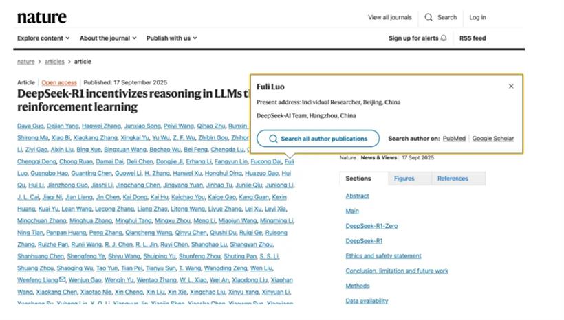Click the bell icon beside Sign up for alerts
Image resolution: width=564 pixels, height=320 pixels.
click(x=444, y=38)
